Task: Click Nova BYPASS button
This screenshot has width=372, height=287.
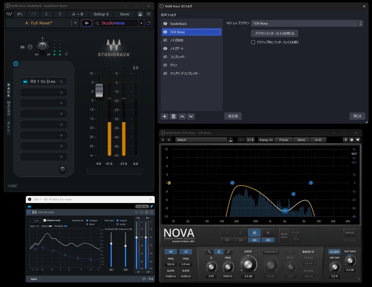Action: click(350, 232)
